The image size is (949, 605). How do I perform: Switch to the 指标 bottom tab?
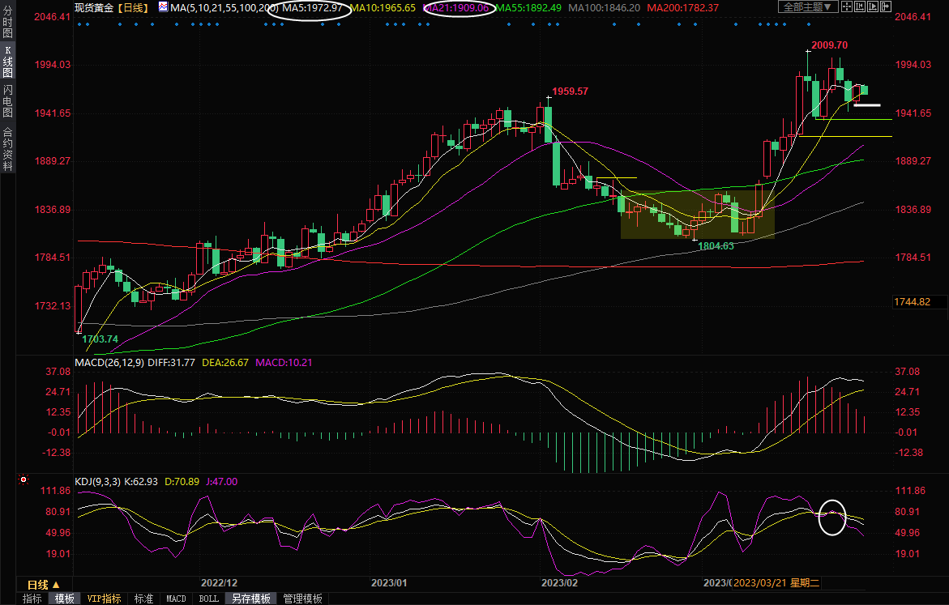[x=32, y=599]
